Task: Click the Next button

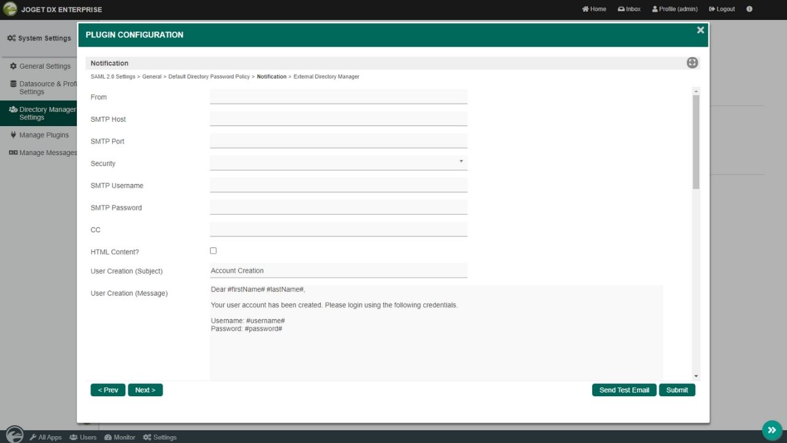Action: (x=145, y=390)
